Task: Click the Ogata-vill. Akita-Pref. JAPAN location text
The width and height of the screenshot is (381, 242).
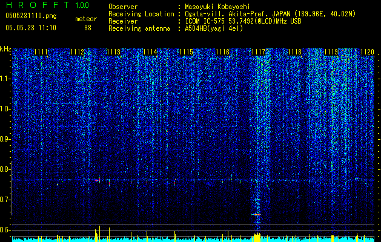Action: coord(270,14)
